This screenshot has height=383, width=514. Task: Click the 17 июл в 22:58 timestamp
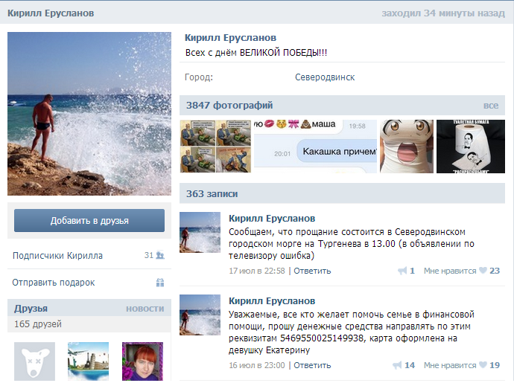click(x=257, y=271)
